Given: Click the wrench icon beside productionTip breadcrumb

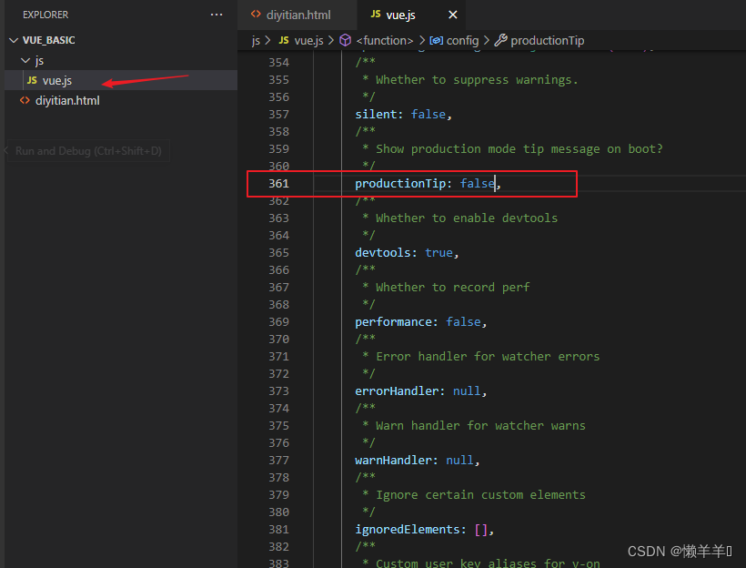Looking at the screenshot, I should 500,40.
